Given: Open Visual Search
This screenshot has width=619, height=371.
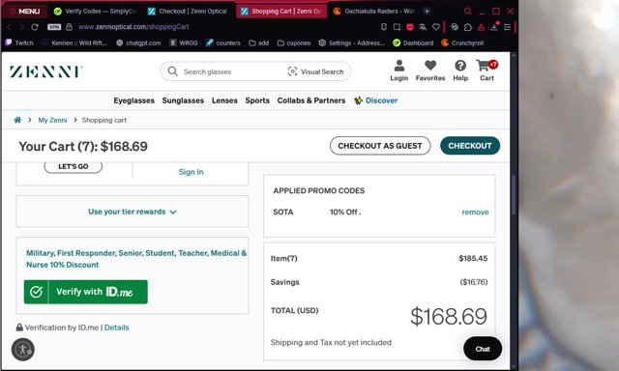Looking at the screenshot, I should pyautogui.click(x=316, y=71).
